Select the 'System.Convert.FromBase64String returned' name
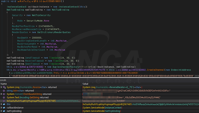Screen dimensions: 199x113 [29, 94]
